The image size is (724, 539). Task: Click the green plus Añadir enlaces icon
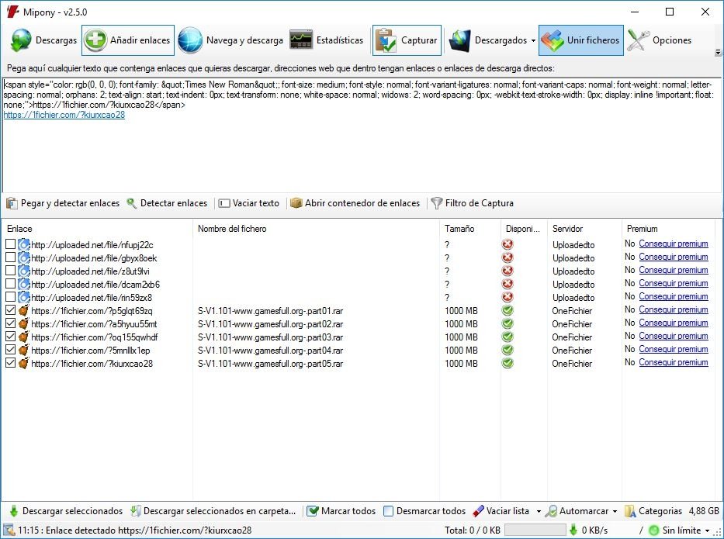pos(95,40)
